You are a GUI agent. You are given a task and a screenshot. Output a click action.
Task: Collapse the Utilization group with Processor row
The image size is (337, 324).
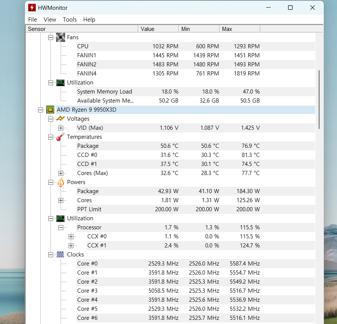(x=50, y=218)
